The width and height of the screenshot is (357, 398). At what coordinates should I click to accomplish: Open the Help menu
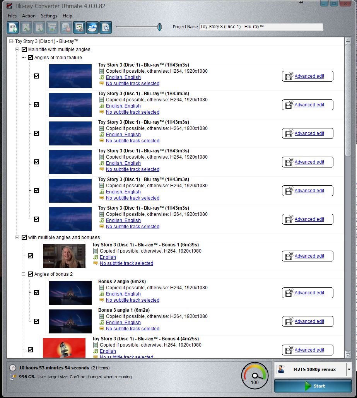point(67,16)
